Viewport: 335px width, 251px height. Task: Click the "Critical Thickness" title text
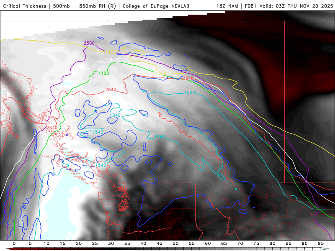(25, 6)
